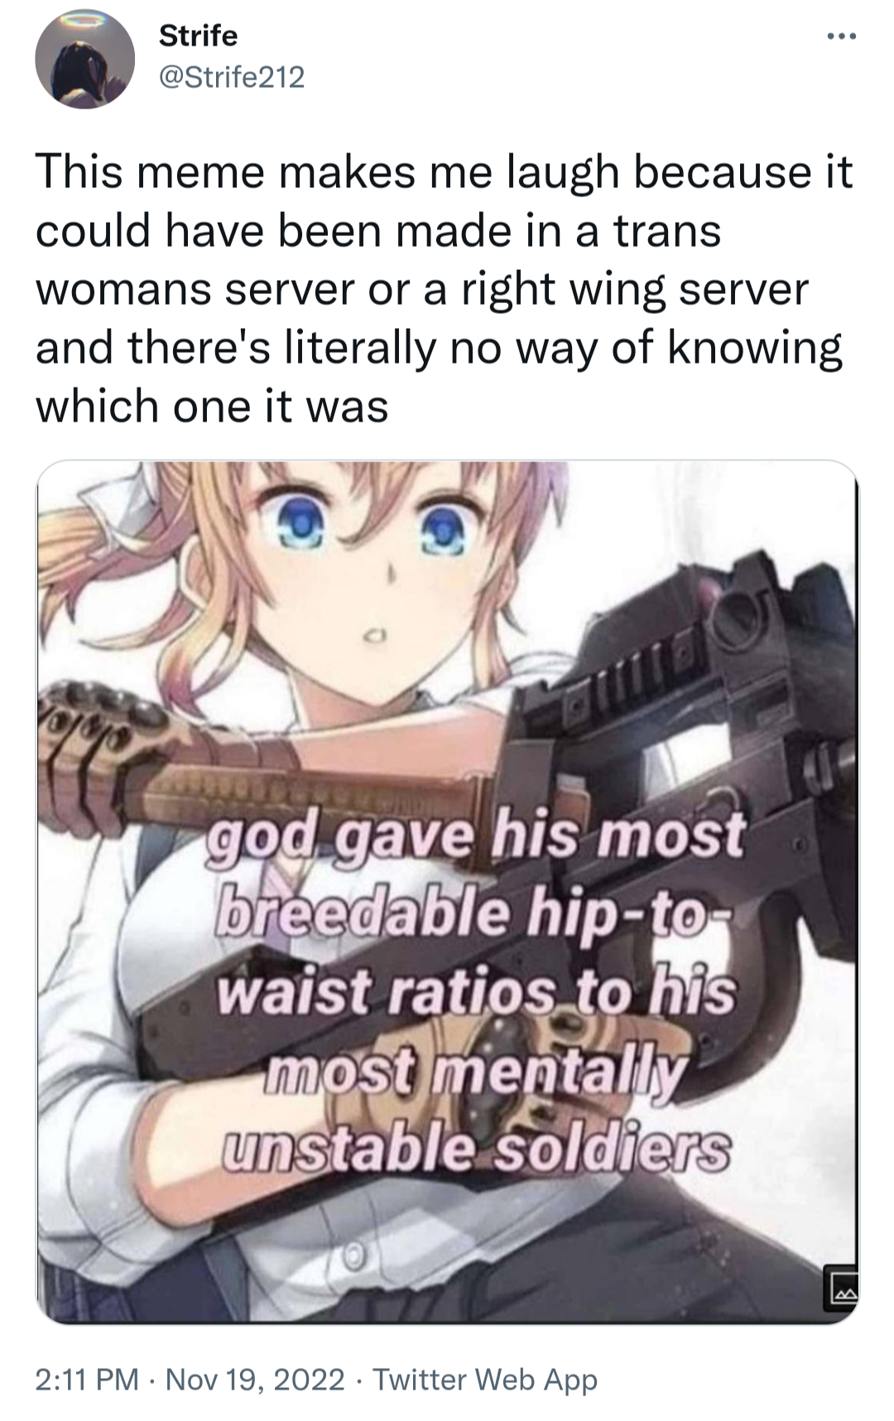Click the words 'trans' in tweet text
This screenshot has width=894, height=1421.
(x=667, y=230)
